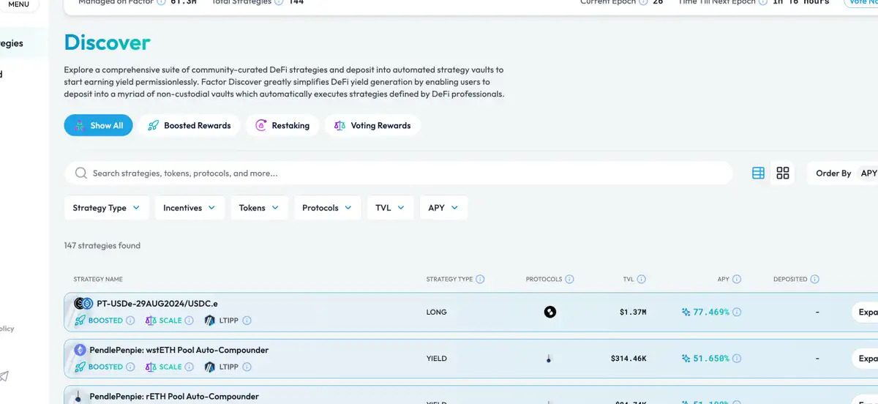
Task: Click Pendle protocol icon in first row
Action: 550,312
